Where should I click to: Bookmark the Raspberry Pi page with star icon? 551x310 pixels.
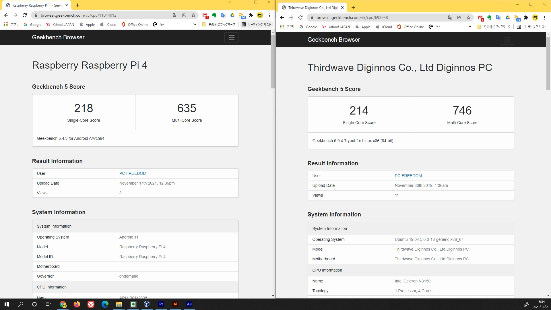[193, 15]
